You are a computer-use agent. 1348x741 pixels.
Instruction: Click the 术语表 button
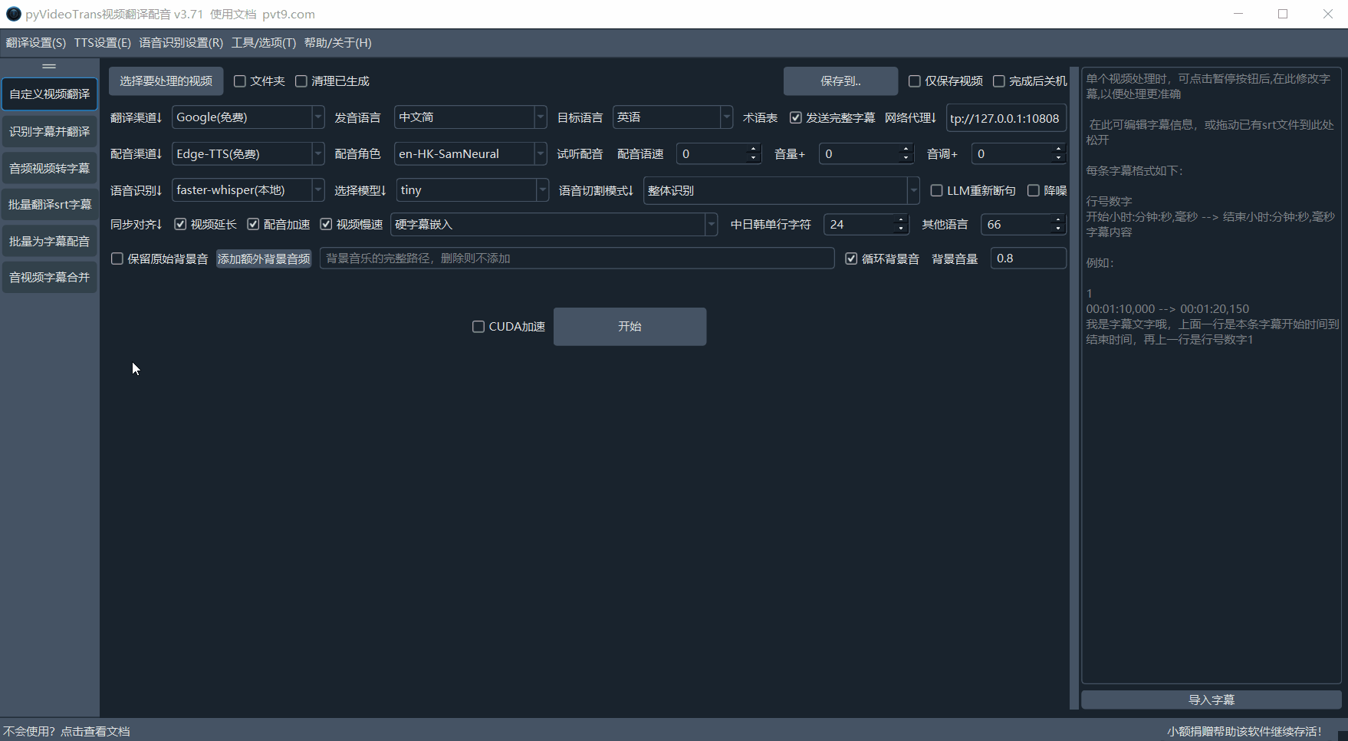[760, 117]
